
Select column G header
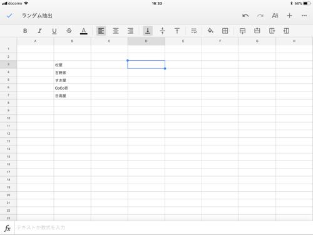[x=257, y=41]
